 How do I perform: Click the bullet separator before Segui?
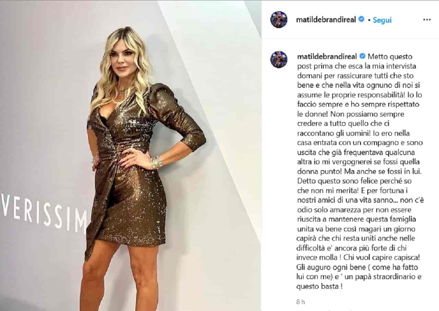369,20
